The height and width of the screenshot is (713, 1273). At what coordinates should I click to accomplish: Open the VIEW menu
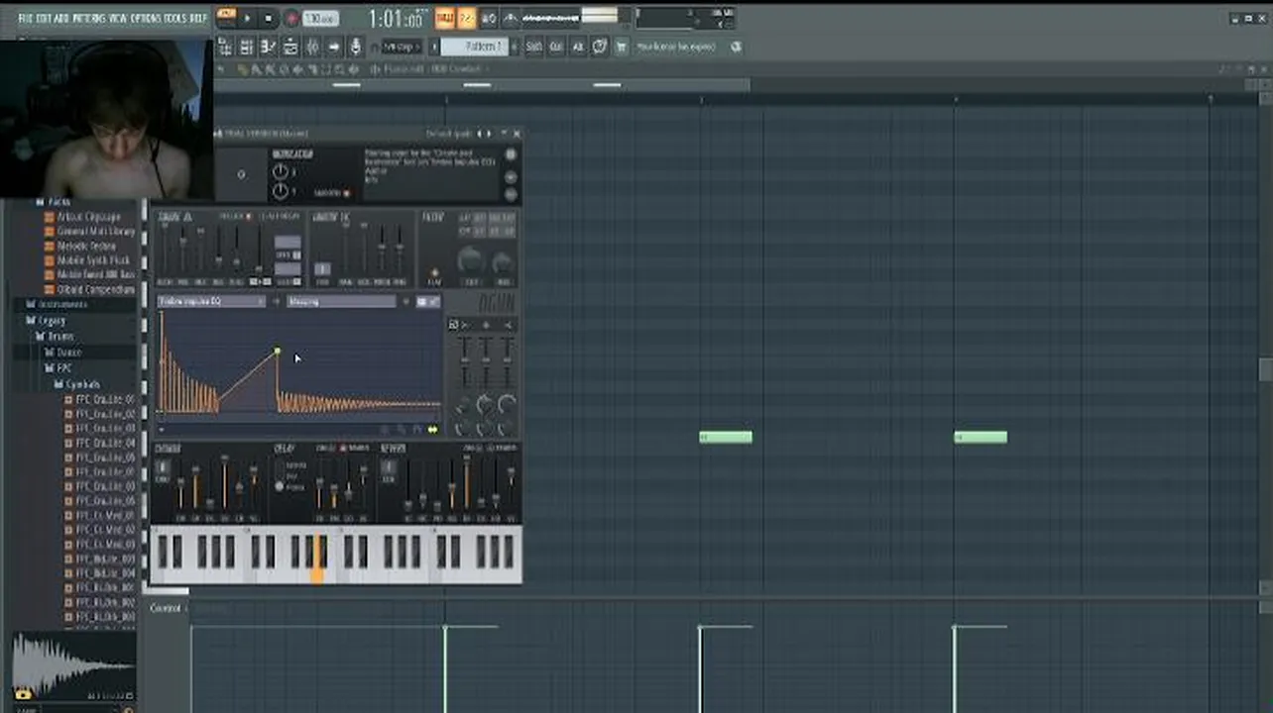point(118,18)
